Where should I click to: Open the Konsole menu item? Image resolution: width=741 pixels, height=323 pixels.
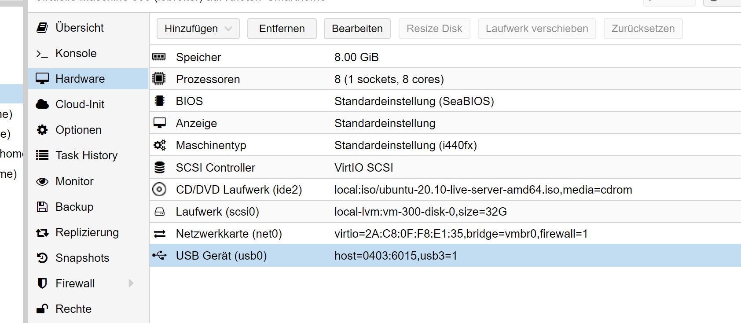click(76, 53)
